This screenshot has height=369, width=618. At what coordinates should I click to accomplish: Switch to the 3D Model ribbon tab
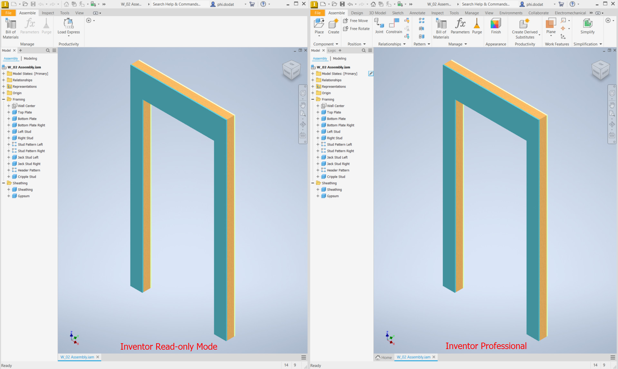(x=377, y=13)
